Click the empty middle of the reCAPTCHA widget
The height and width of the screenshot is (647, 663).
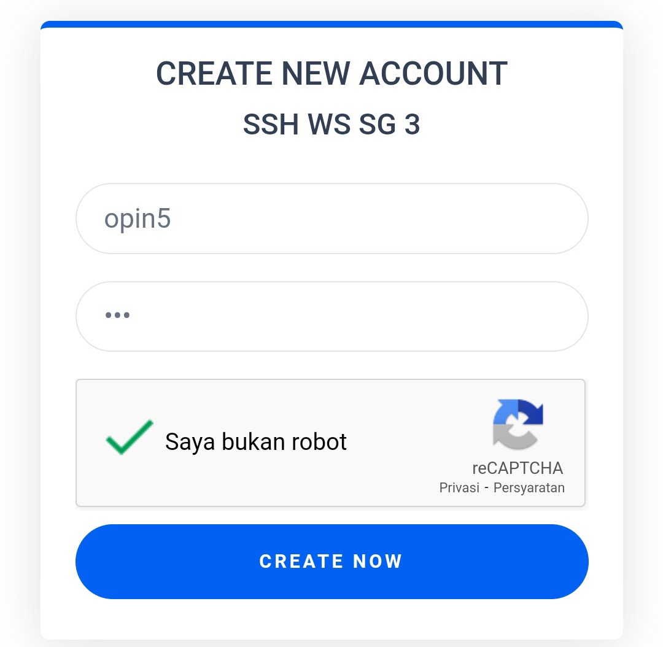pos(406,443)
